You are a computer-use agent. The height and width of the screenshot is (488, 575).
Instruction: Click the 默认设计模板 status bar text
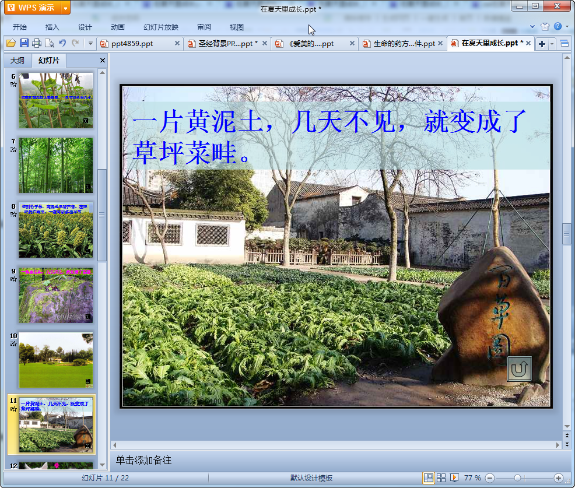click(x=311, y=478)
